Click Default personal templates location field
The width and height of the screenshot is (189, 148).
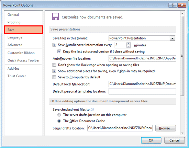(142, 91)
